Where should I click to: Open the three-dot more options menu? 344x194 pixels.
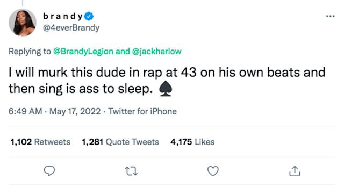pyautogui.click(x=330, y=16)
